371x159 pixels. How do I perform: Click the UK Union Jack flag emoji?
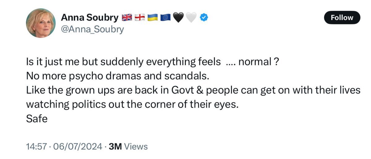coord(127,18)
